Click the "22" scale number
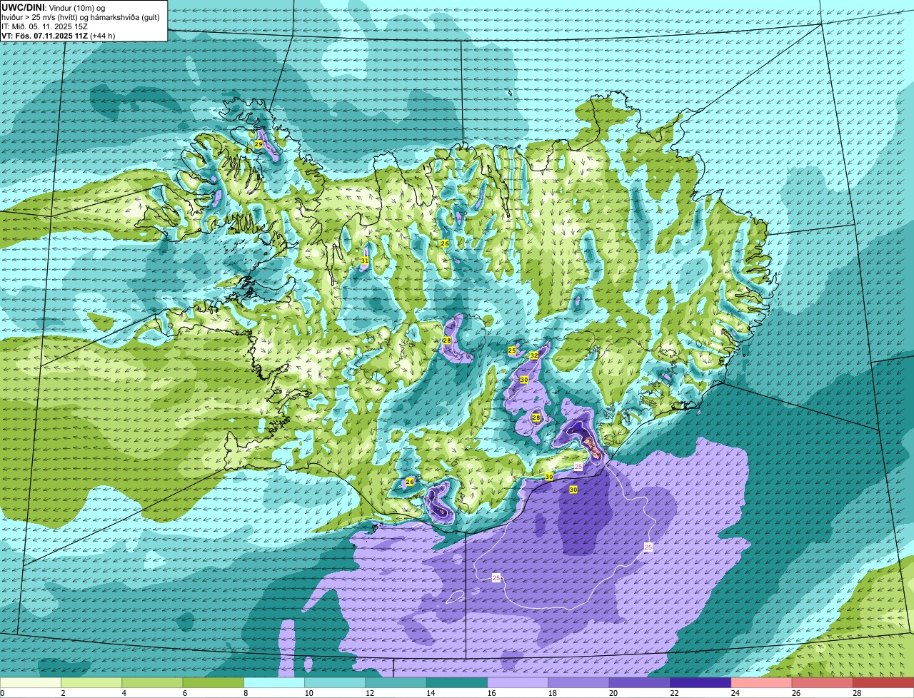The height and width of the screenshot is (698, 914). 673,693
